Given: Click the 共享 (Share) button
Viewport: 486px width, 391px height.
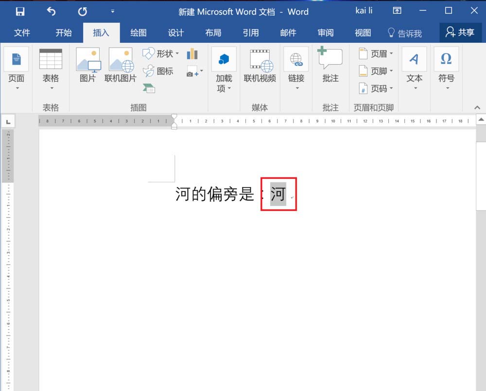Looking at the screenshot, I should (x=460, y=32).
